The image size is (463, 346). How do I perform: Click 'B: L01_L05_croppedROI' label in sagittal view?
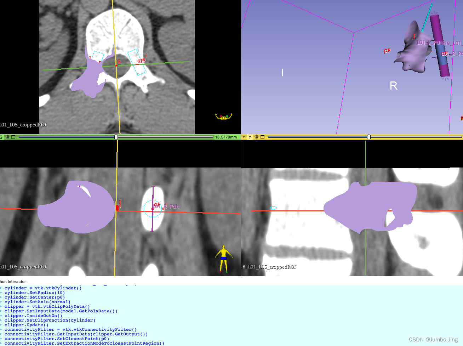[x=269, y=267]
